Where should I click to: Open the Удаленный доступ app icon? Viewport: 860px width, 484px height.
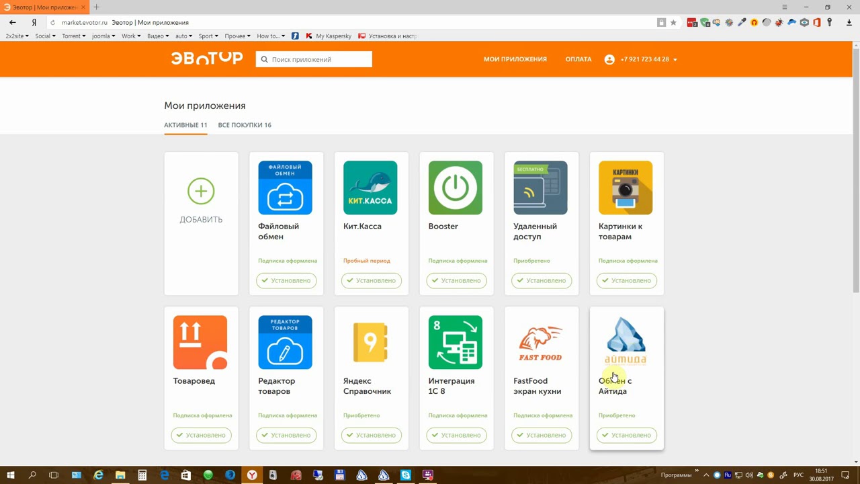coord(540,188)
